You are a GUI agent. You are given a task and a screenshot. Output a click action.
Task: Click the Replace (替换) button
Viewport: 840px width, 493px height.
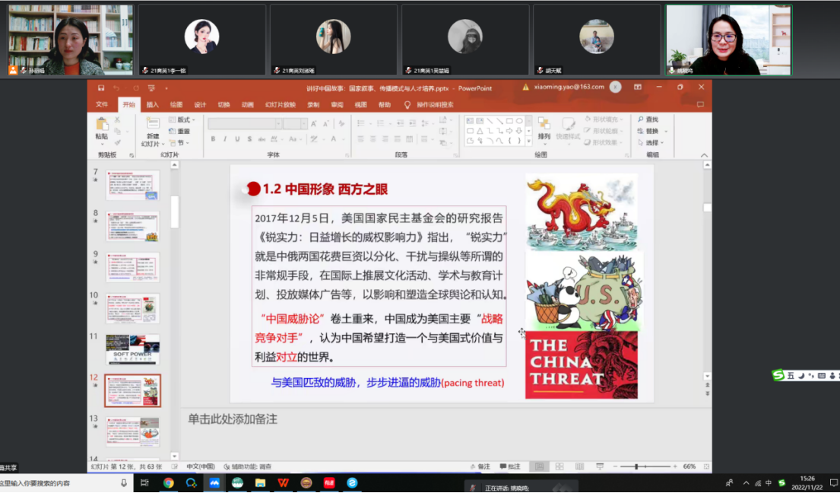(651, 131)
